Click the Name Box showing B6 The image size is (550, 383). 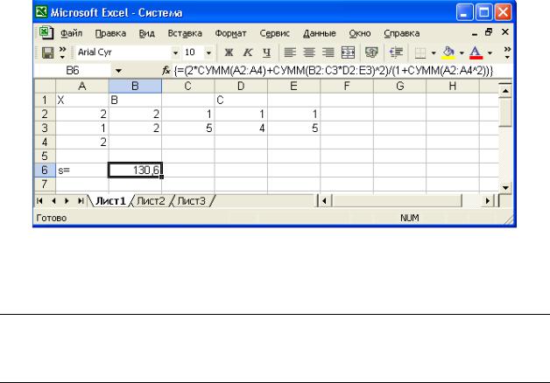pyautogui.click(x=73, y=71)
